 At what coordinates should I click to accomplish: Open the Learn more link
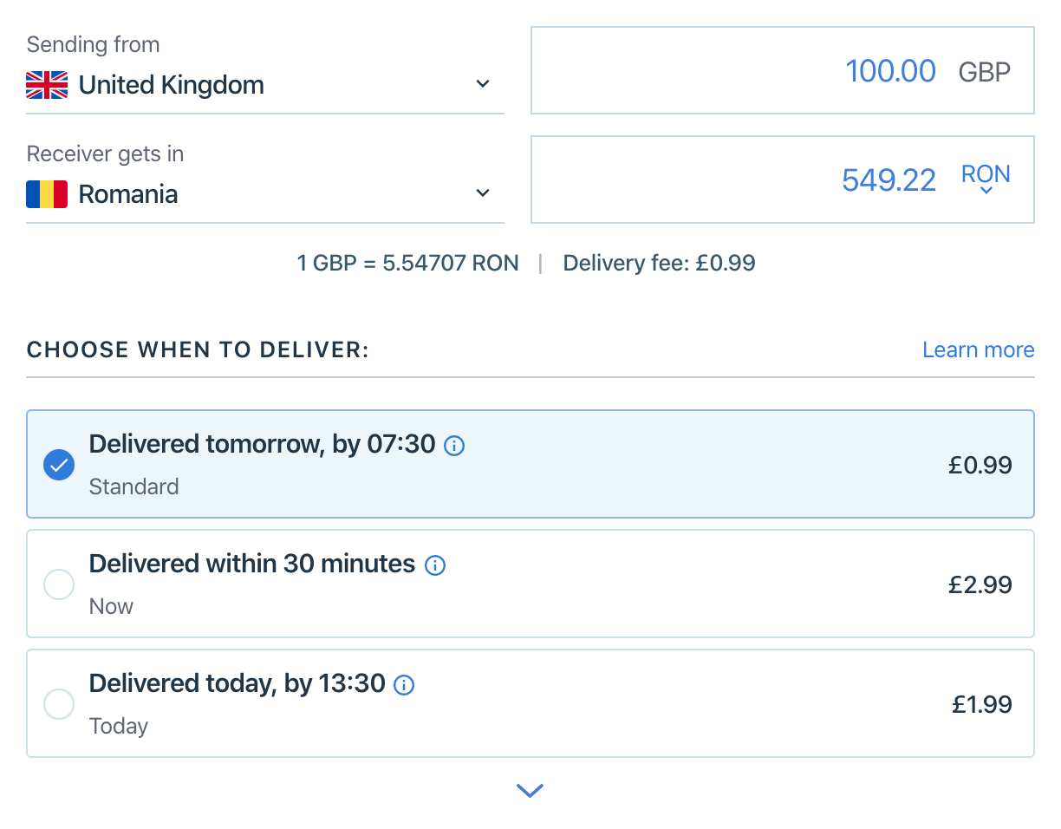click(x=978, y=349)
